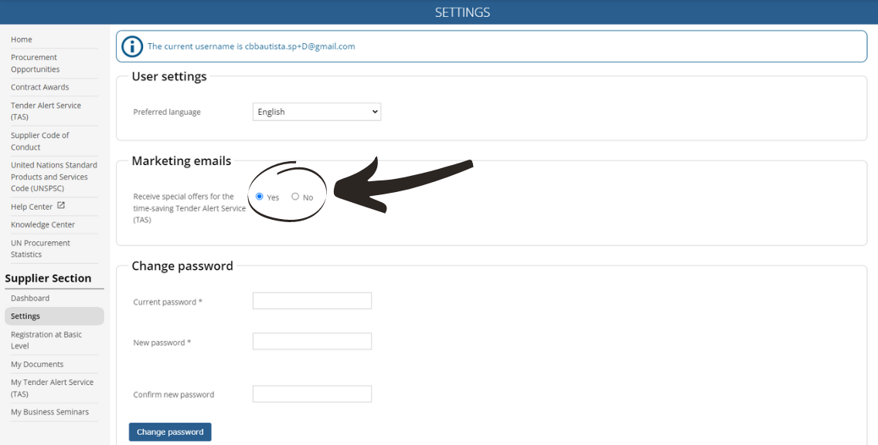878x445 pixels.
Task: Select Yes for marketing emails
Action: click(x=259, y=196)
